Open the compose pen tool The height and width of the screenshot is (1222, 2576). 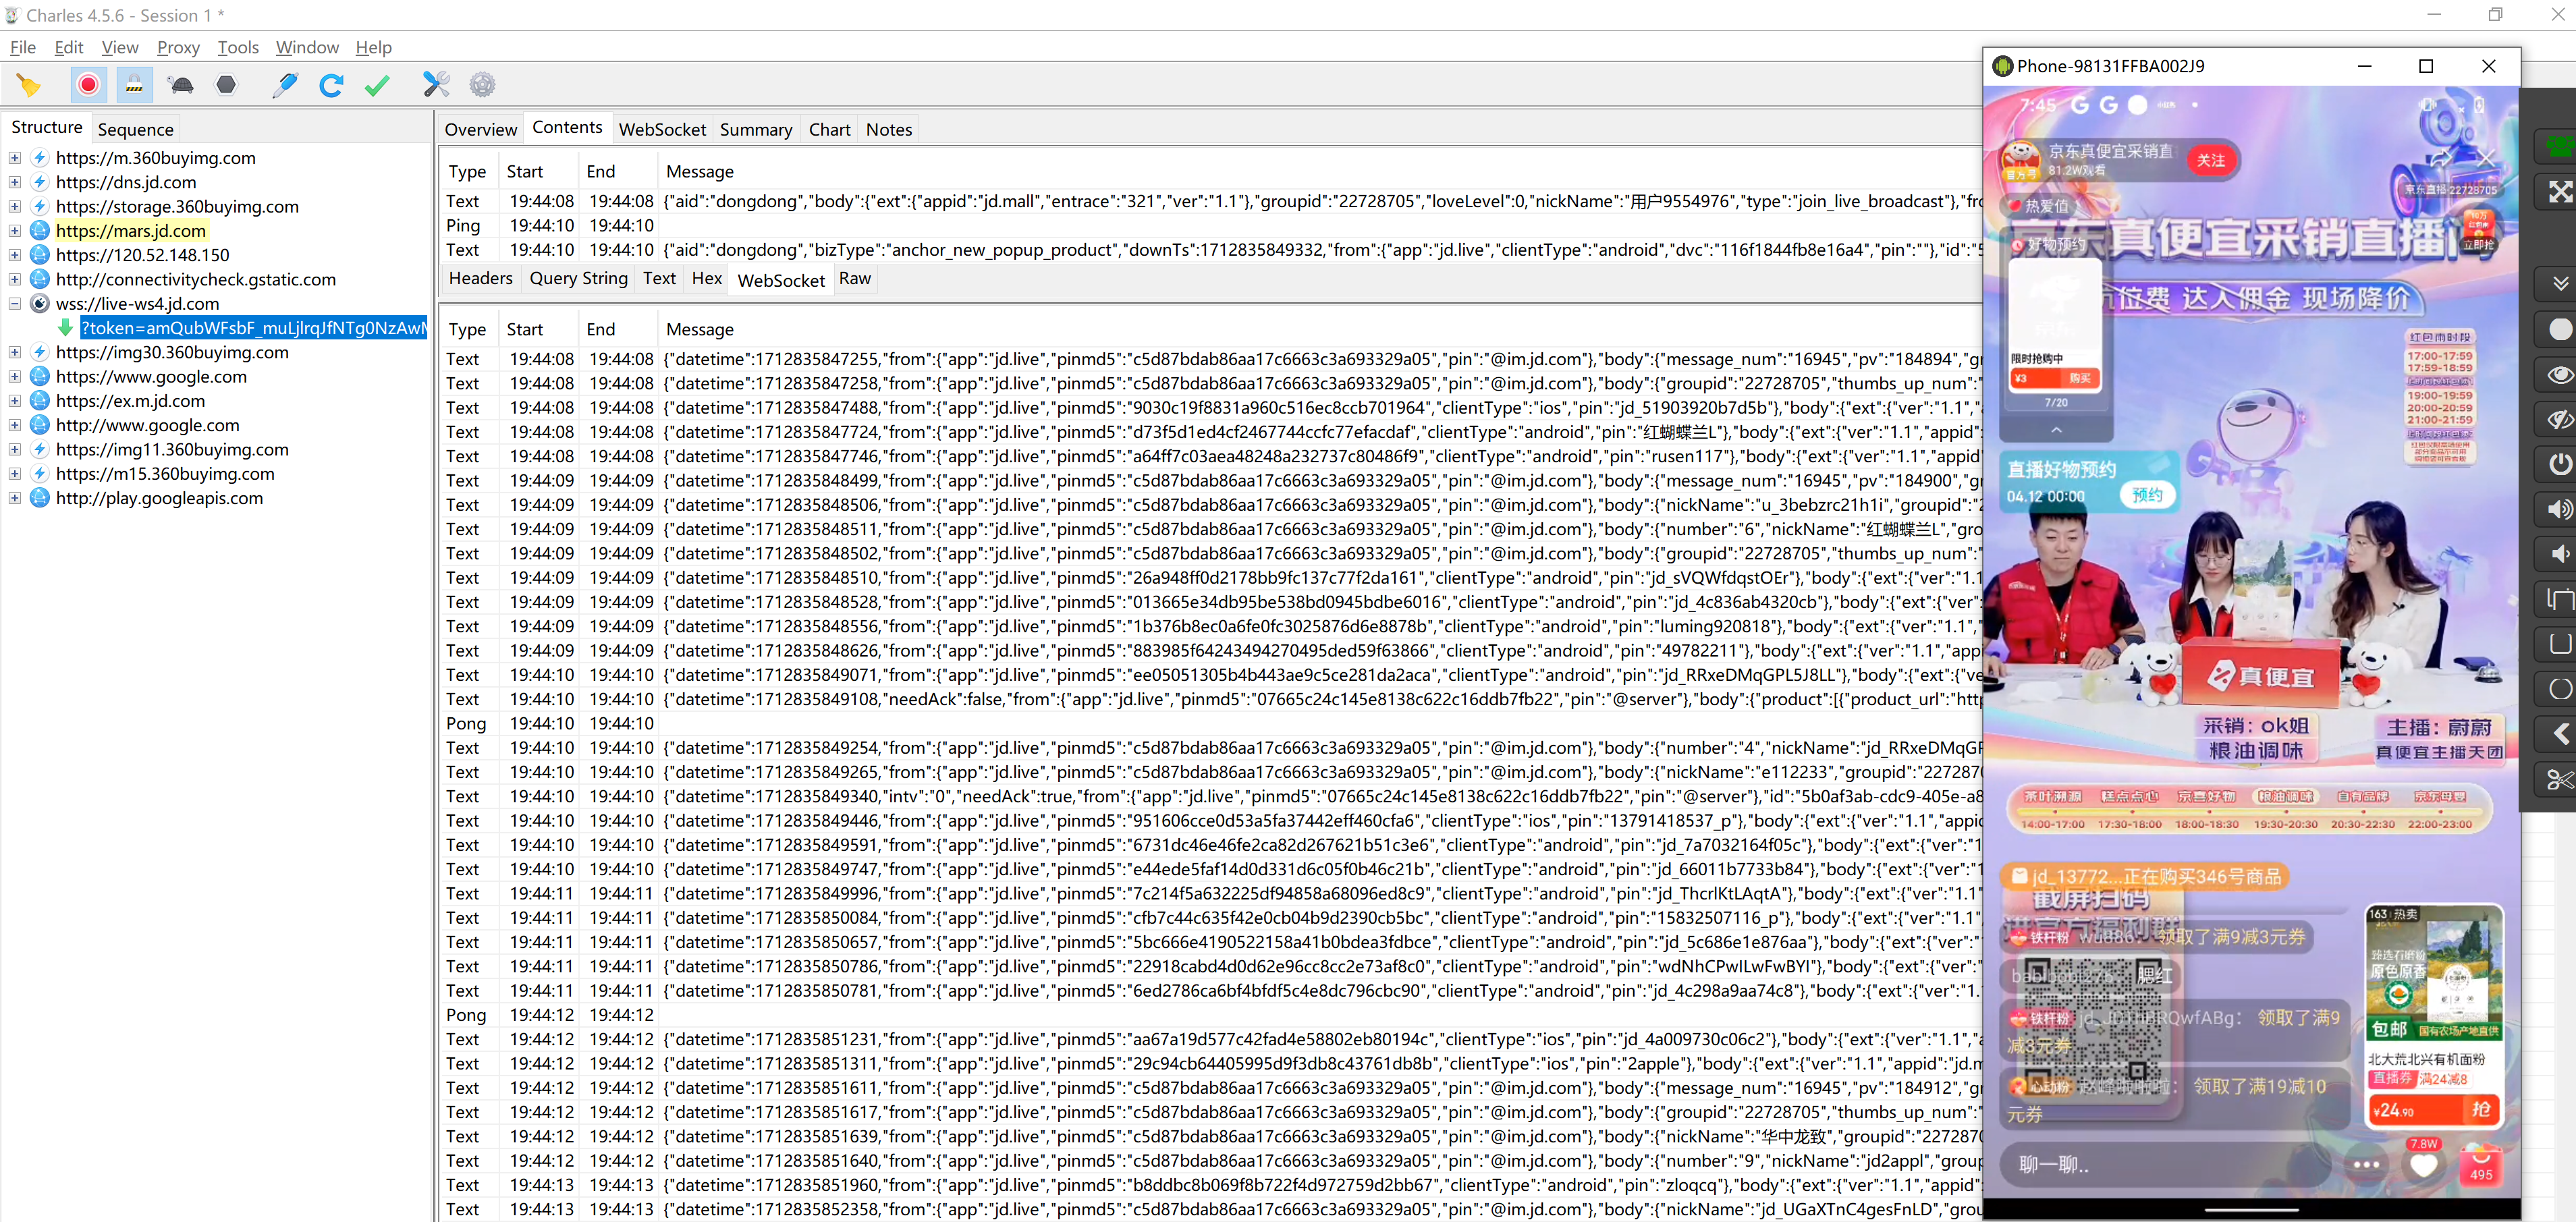(x=285, y=85)
